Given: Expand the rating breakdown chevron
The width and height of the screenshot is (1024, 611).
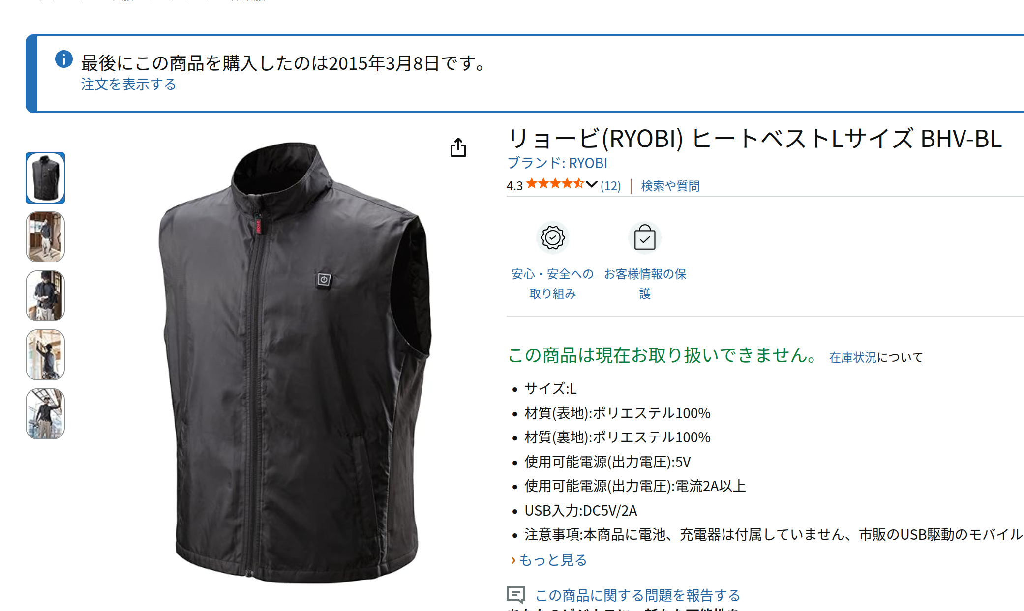Looking at the screenshot, I should (592, 185).
